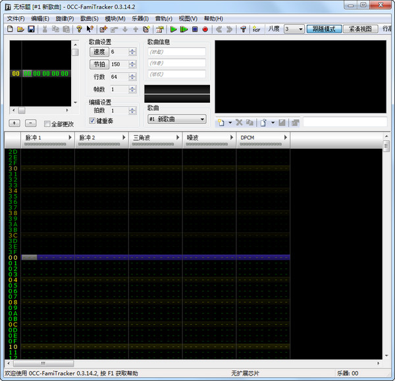Screen dimensions: 395x381
Task: Add a new instrument in the instrument toolbar
Action: [x=221, y=122]
